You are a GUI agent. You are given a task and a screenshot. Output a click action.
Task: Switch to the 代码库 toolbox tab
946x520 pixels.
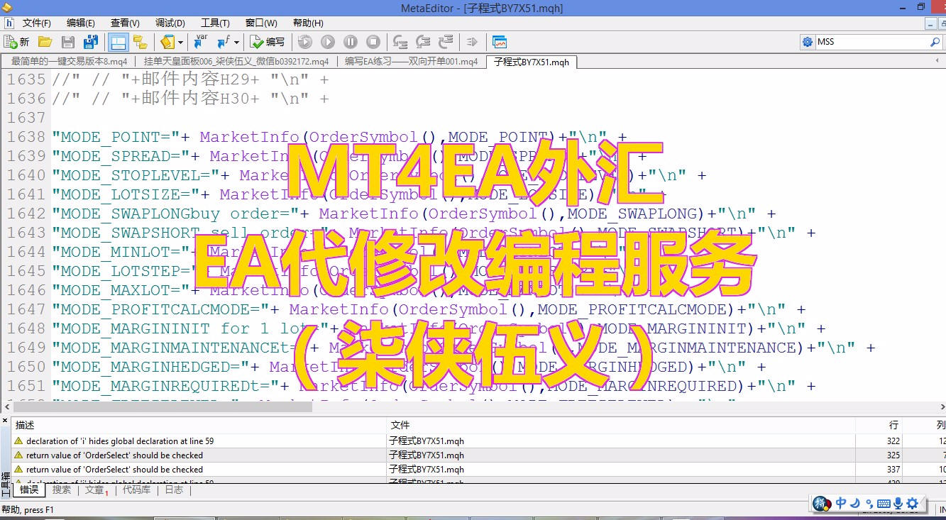(136, 489)
